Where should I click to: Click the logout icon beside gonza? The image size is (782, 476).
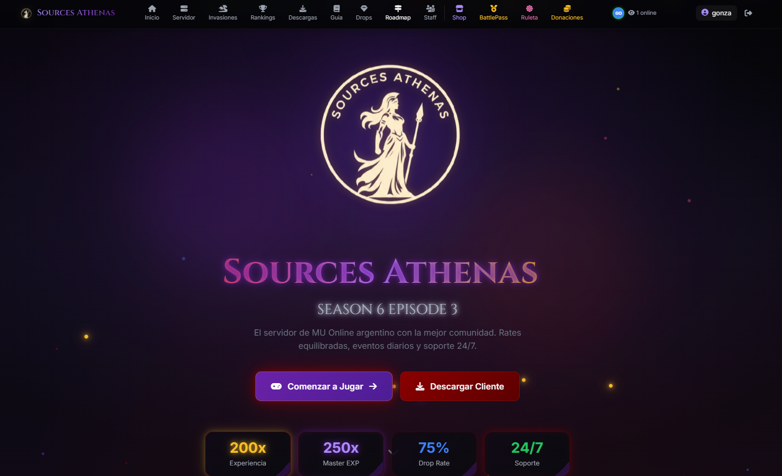point(748,13)
